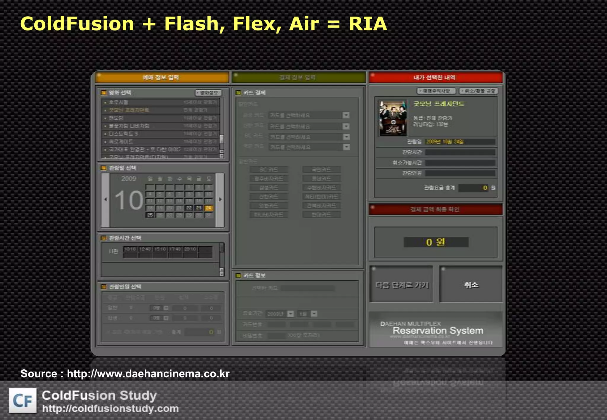
Task: Select the movie 호우시절 in the list
Action: [x=161, y=102]
